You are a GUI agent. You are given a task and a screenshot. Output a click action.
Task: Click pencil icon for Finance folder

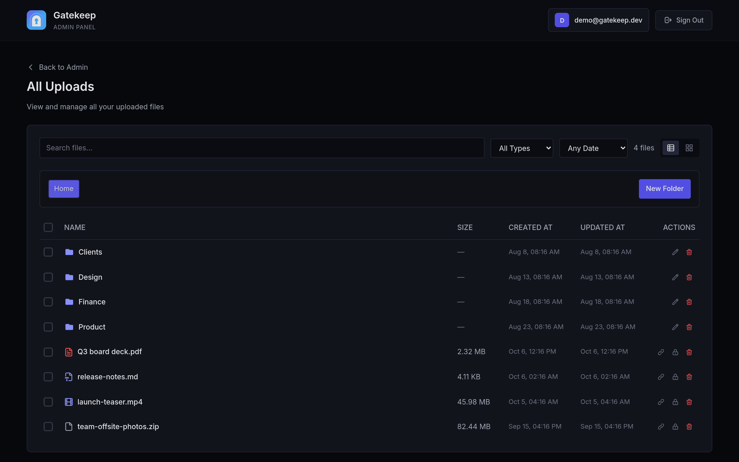tap(675, 302)
